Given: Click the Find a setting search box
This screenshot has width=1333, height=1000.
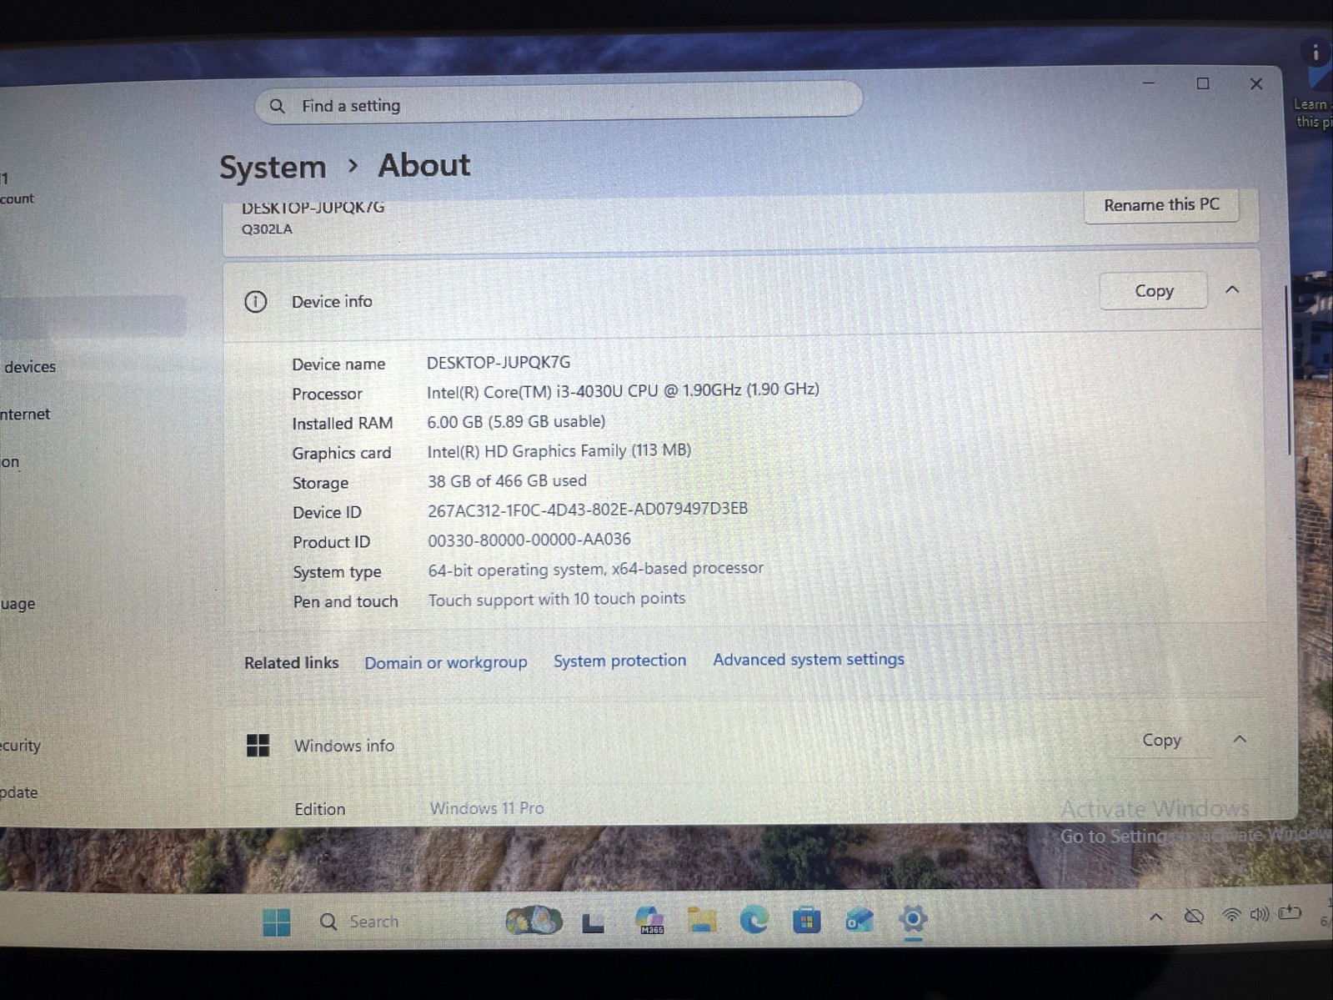Looking at the screenshot, I should 558,103.
